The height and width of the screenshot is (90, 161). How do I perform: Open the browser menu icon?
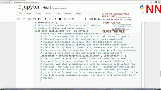159,2
